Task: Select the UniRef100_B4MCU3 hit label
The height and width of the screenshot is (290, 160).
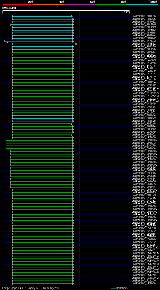Action: point(143,41)
